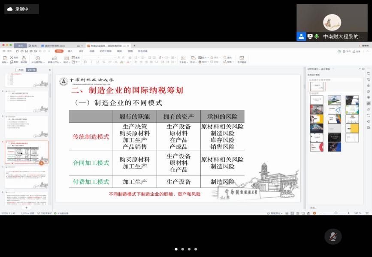Expand the Layout (版式) dropdown
The width and height of the screenshot is (372, 257).
coord(67,62)
